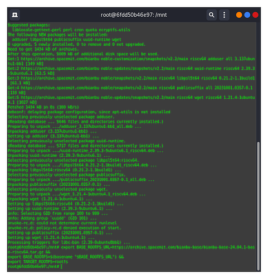Click 'export BASE_ROOTFS=$(basename' line
Screen dimensions: 268x279
pos(66,257)
